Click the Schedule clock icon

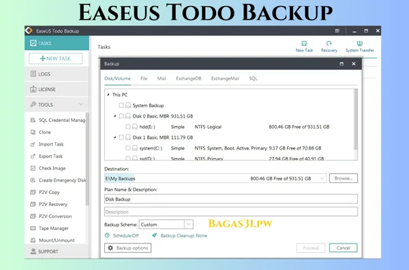pos(107,235)
